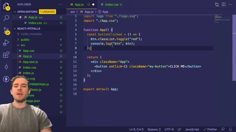Change line ending via LF
Image resolution: width=236 pixels, height=132 pixels.
[179, 129]
